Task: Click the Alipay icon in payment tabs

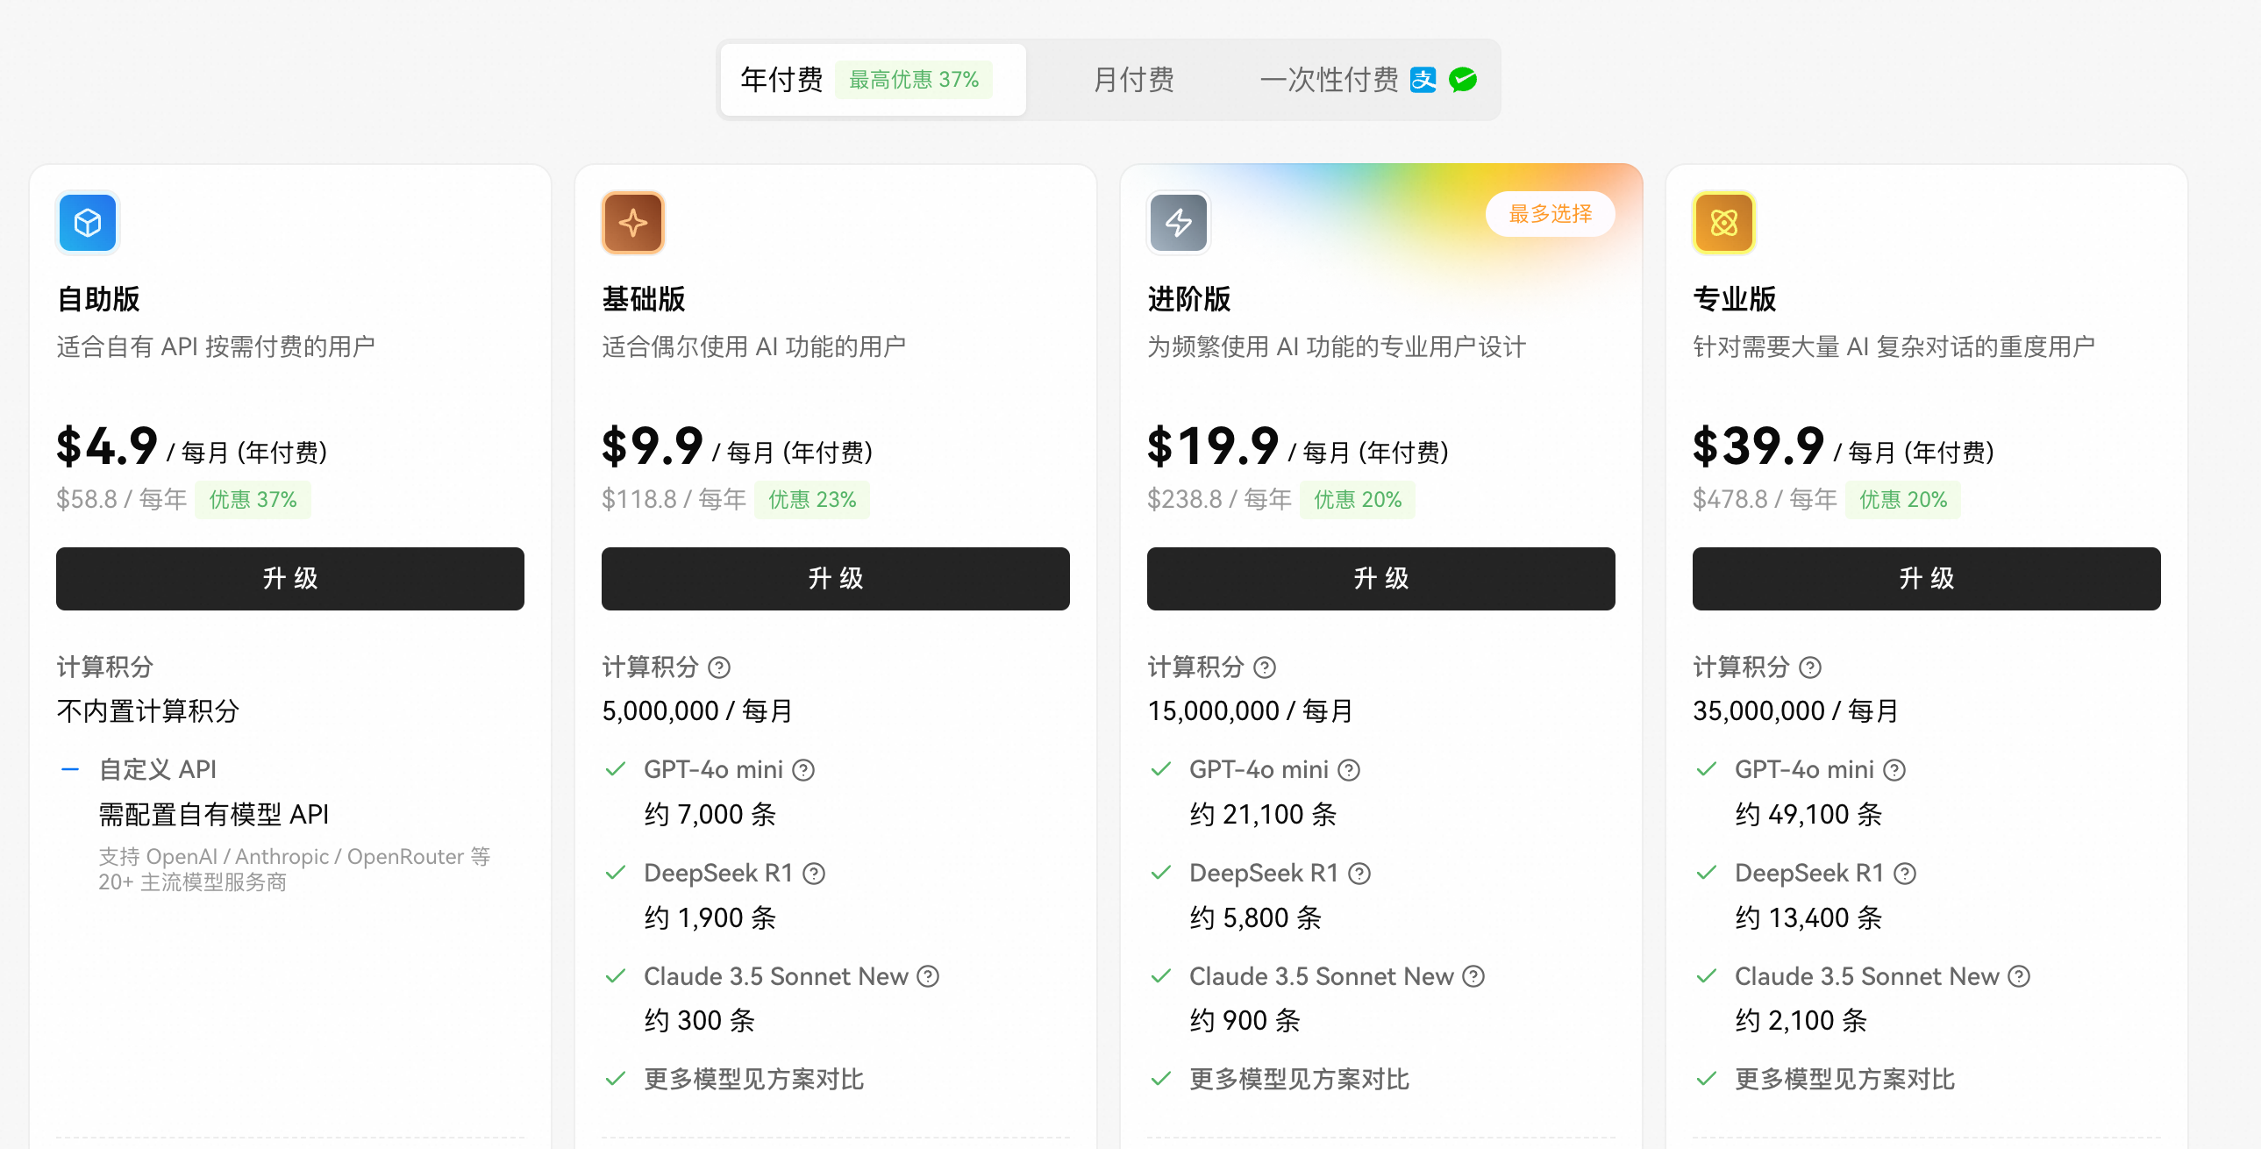Action: pos(1423,80)
